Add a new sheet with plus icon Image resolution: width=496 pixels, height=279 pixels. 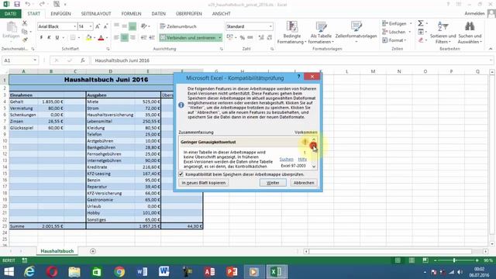pos(93,251)
